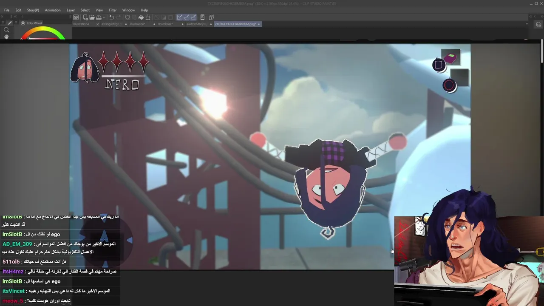The height and width of the screenshot is (306, 544).
Task: Click the Clear dotted-circle icon
Action: [x=127, y=17]
